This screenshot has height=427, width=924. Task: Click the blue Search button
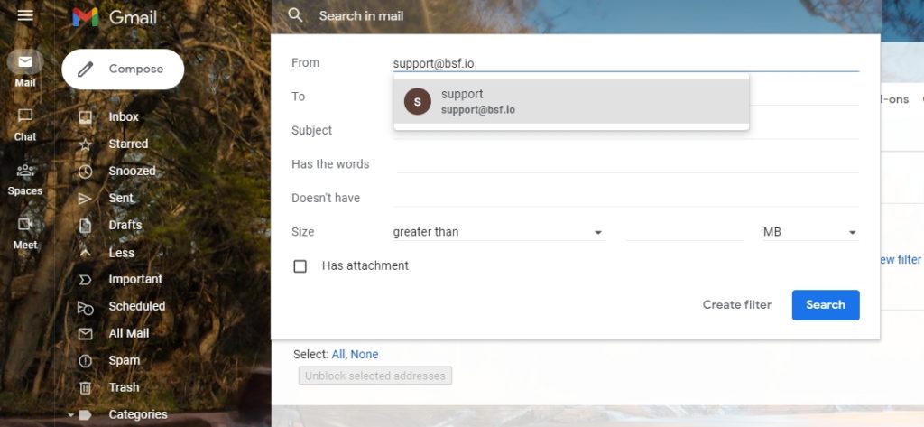[x=825, y=305]
